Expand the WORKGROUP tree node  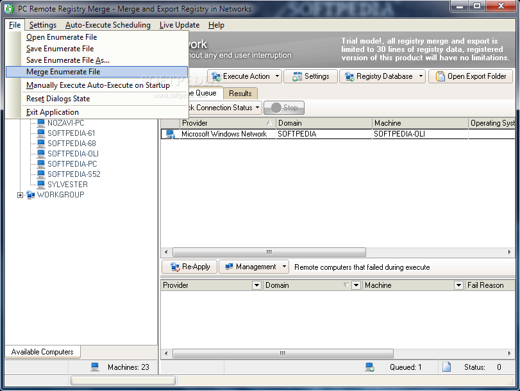click(x=21, y=195)
